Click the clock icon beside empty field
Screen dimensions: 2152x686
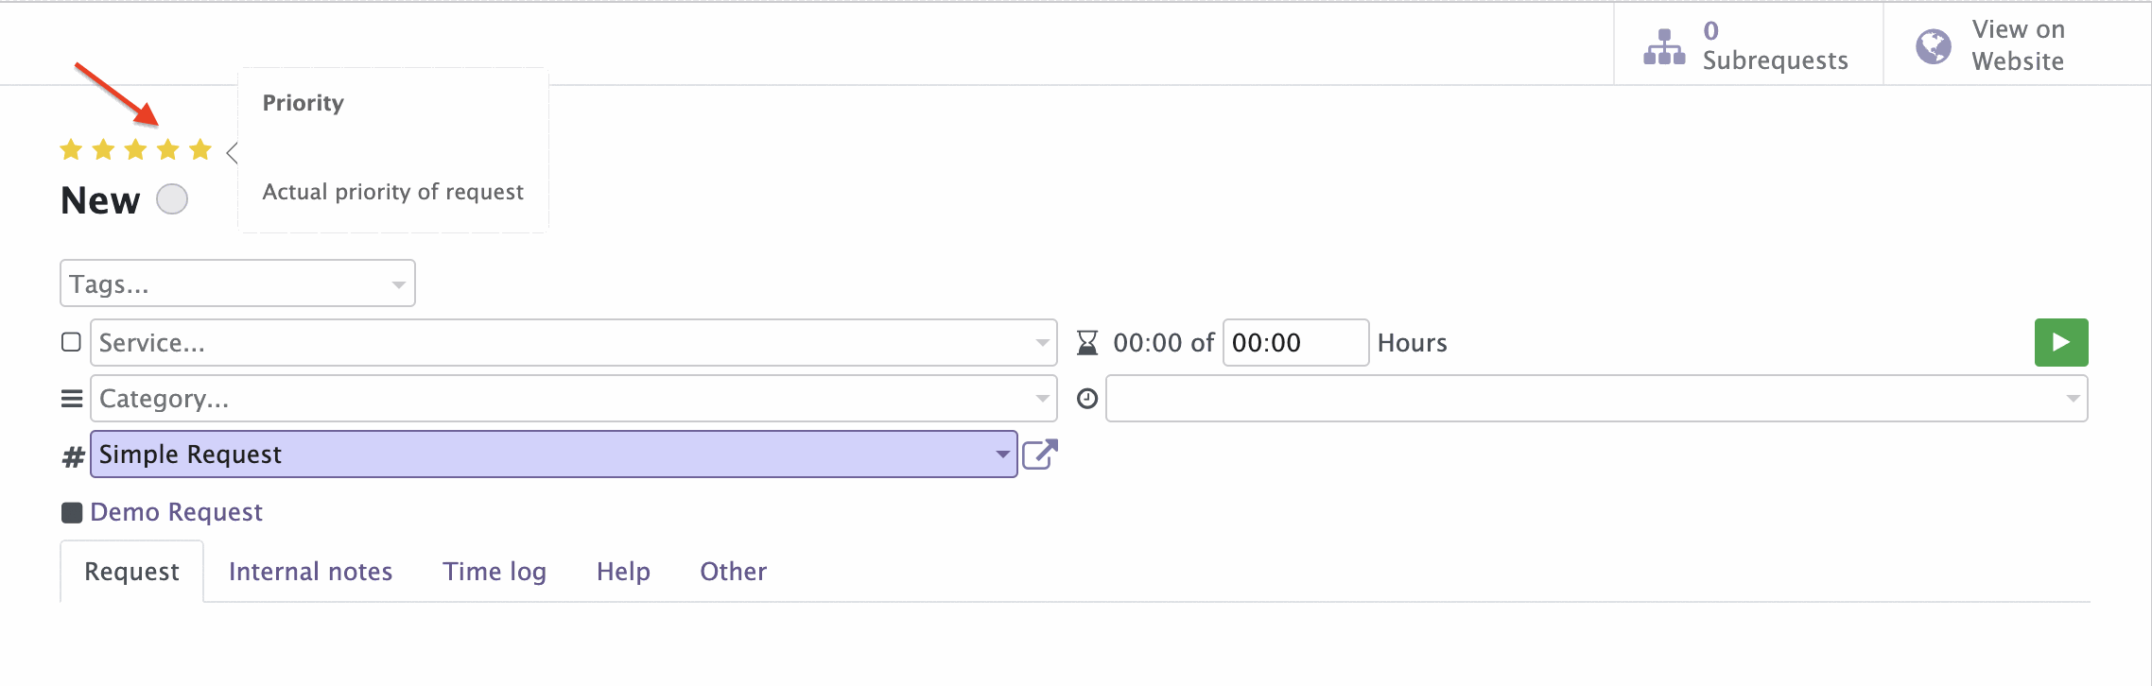coord(1087,399)
